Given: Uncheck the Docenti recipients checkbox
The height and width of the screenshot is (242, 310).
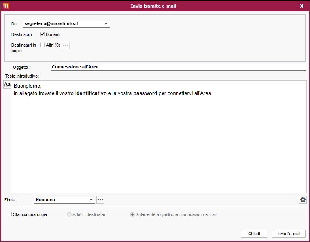Looking at the screenshot, I should pos(43,34).
